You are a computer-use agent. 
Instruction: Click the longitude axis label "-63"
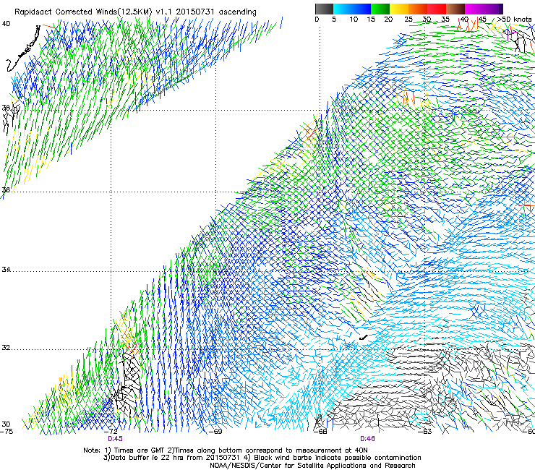pos(425,432)
